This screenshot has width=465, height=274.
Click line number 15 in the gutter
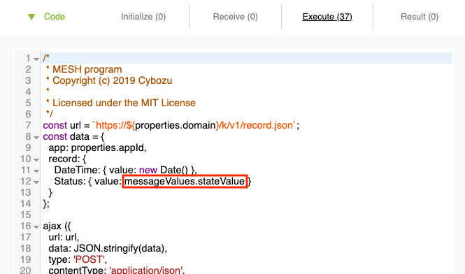pyautogui.click(x=25, y=215)
